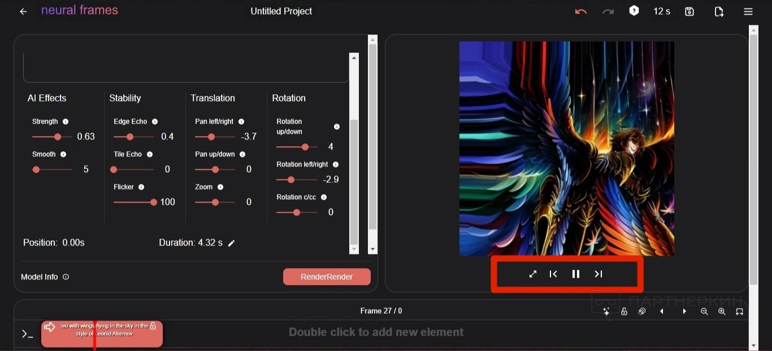
Task: Zoom in the timeline
Action: point(722,311)
